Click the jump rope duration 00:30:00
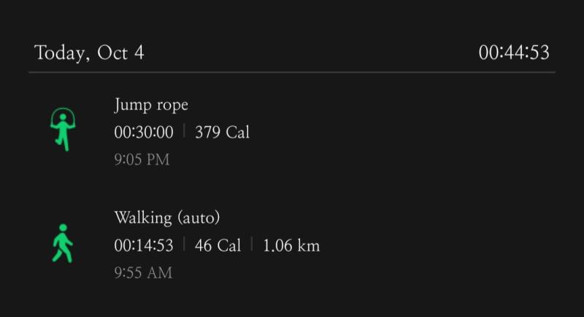Image resolution: width=584 pixels, height=317 pixels. pyautogui.click(x=144, y=133)
